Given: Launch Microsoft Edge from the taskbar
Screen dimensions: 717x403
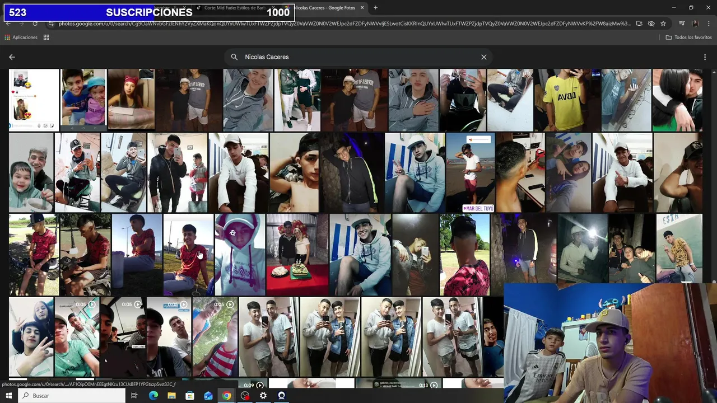Looking at the screenshot, I should click(x=153, y=396).
